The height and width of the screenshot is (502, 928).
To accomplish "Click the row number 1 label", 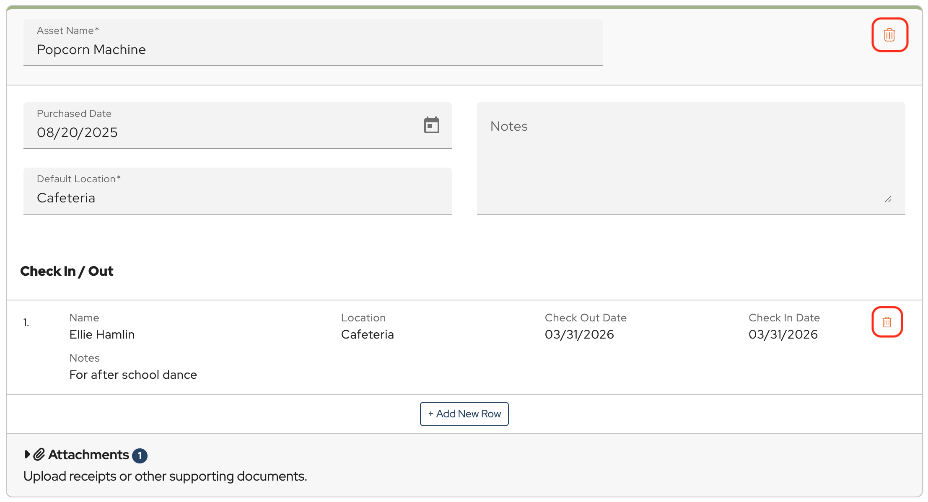I will [26, 322].
